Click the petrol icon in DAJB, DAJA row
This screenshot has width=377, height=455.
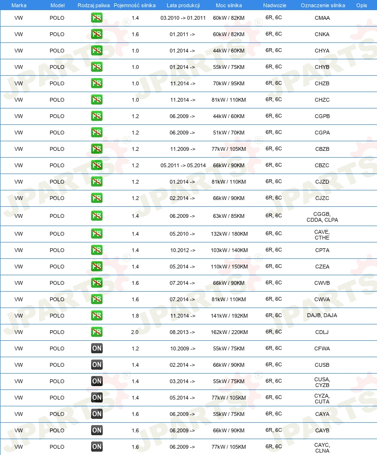pos(96,316)
